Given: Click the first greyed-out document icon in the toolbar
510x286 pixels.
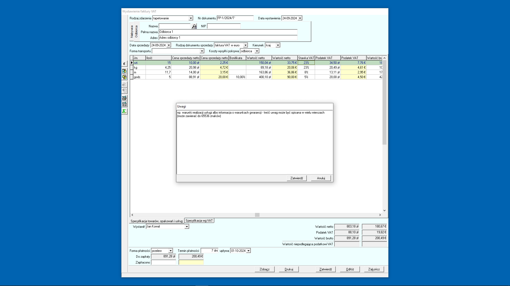Looking at the screenshot, I should pyautogui.click(x=124, y=84).
